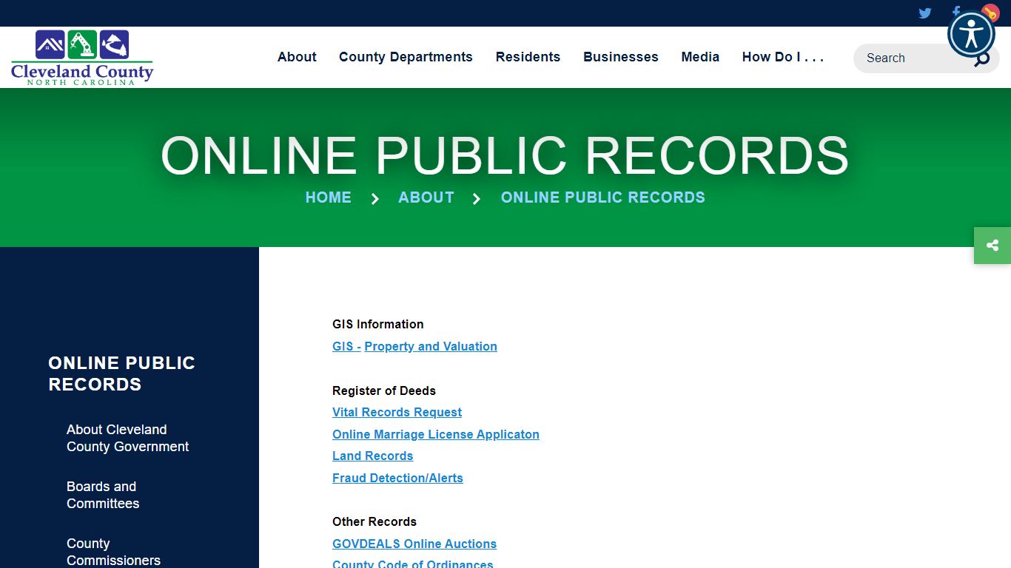Open the About navigation menu

coord(297,57)
